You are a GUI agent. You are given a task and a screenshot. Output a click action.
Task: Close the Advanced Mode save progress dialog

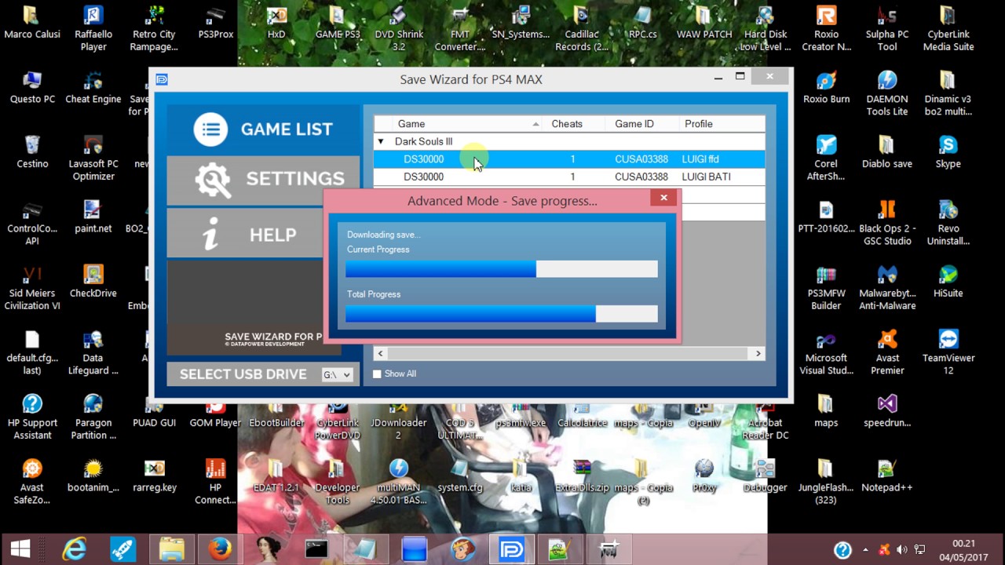point(663,198)
